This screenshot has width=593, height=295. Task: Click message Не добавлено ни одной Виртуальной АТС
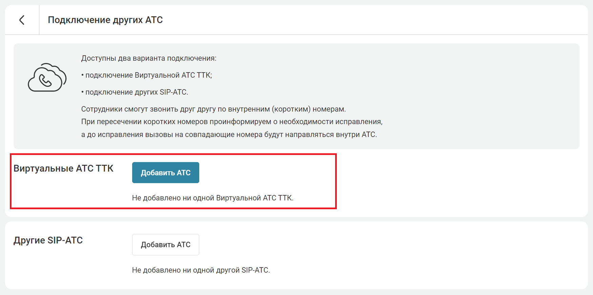pos(213,198)
